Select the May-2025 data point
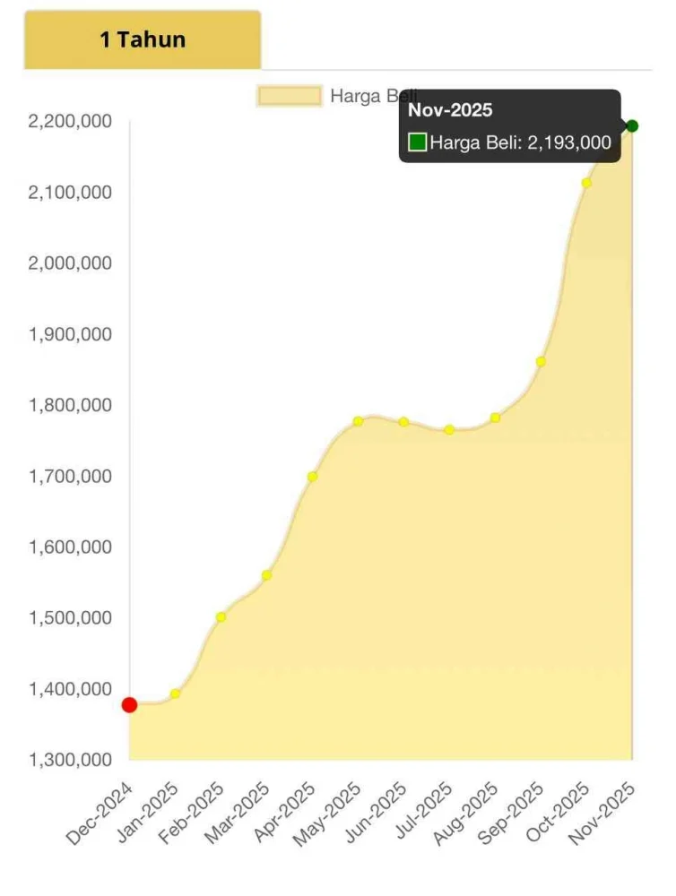The width and height of the screenshot is (676, 896). (x=358, y=421)
